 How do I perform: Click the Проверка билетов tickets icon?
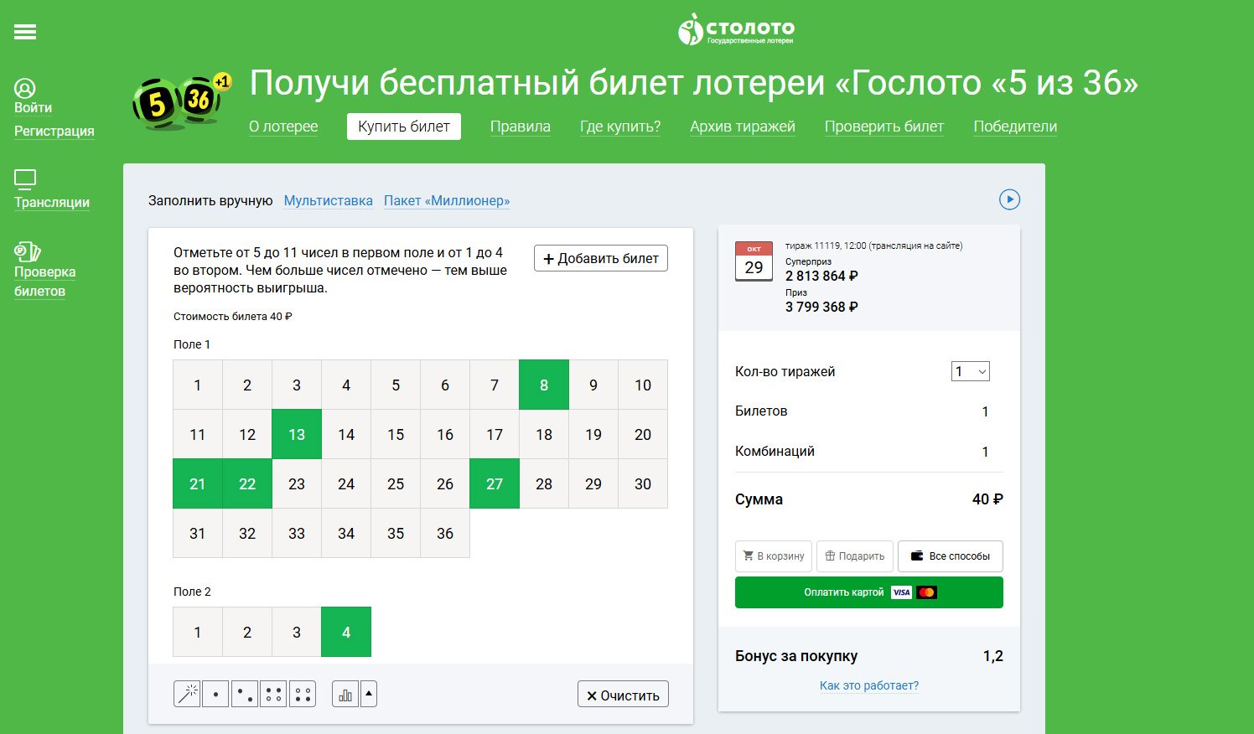click(27, 251)
